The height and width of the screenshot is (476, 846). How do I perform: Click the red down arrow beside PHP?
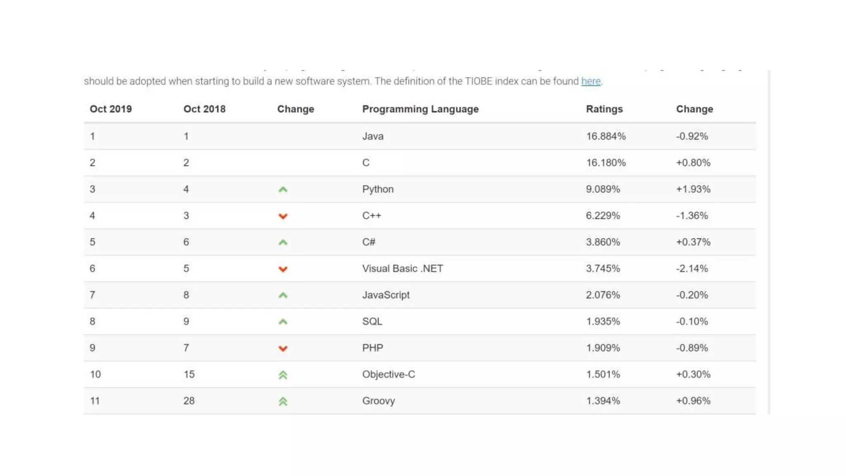coord(283,348)
